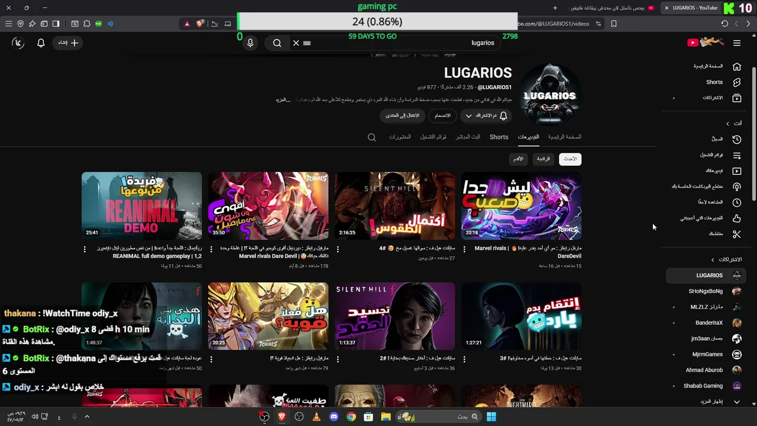This screenshot has height=426, width=757.
Task: Open the Subscribed dropdown with bell
Action: (x=486, y=116)
